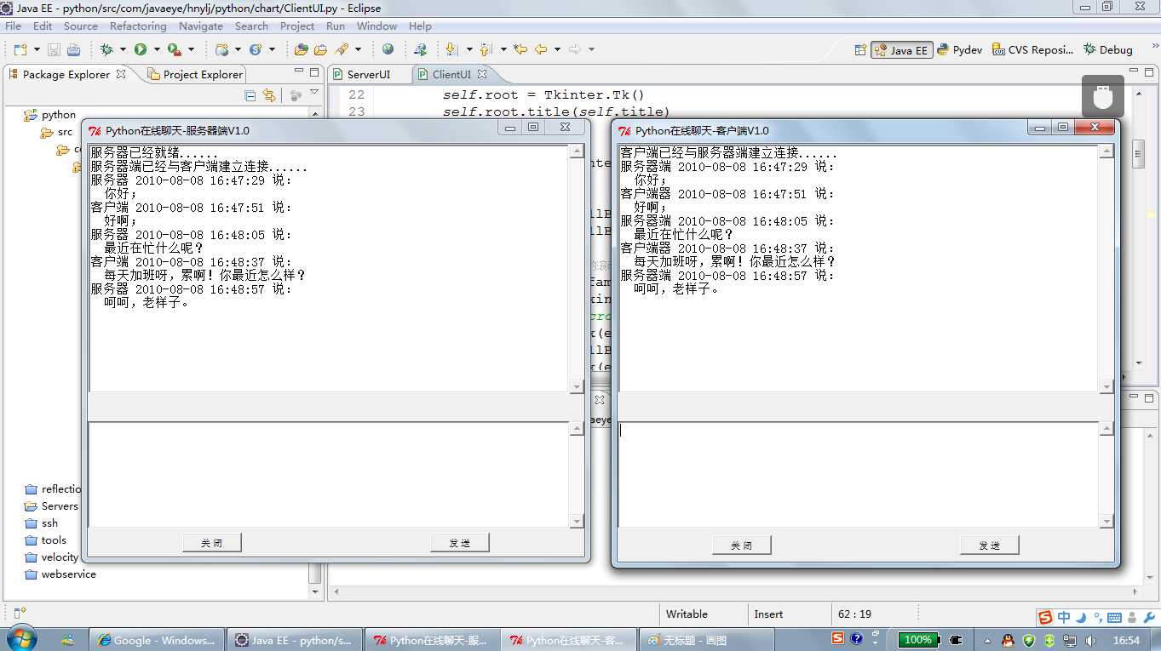Toggle Sogou half/full width moon
This screenshot has width=1161, height=651.
coord(1081,618)
